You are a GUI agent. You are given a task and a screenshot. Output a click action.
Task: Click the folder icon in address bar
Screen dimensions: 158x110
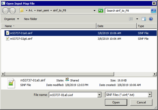[22, 10]
